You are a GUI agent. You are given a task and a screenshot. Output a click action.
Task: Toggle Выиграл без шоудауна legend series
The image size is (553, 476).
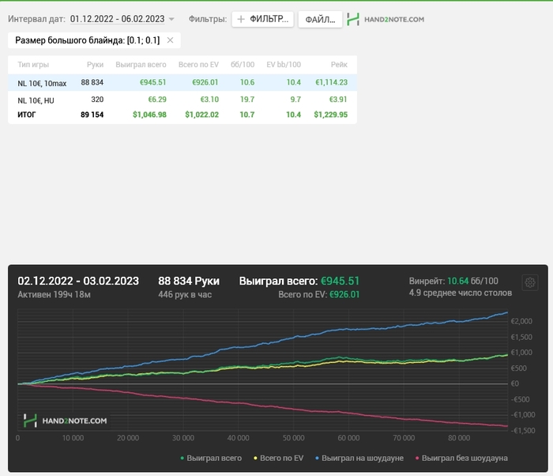(x=461, y=458)
